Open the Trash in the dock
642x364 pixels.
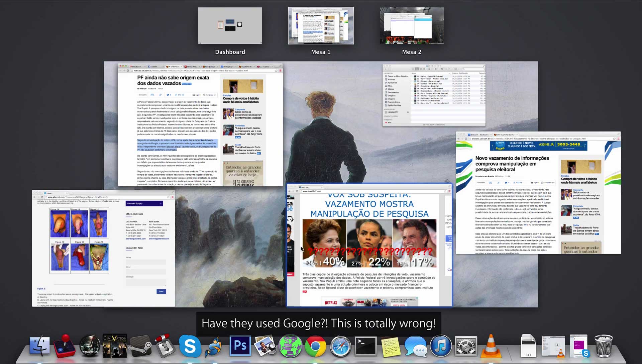[604, 346]
